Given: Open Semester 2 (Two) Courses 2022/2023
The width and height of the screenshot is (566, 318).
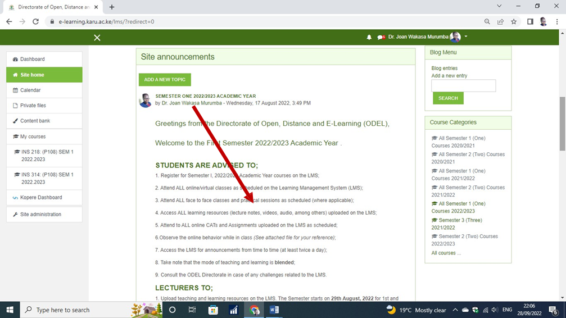Looking at the screenshot, I should [465, 240].
